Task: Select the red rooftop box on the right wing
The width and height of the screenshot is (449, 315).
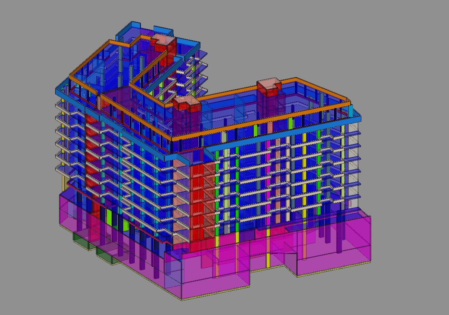Action: tap(269, 87)
